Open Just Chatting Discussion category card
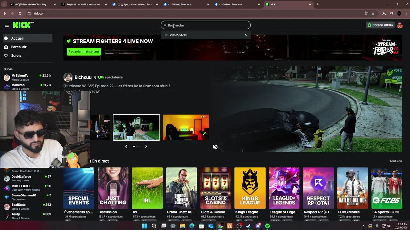 (113, 188)
